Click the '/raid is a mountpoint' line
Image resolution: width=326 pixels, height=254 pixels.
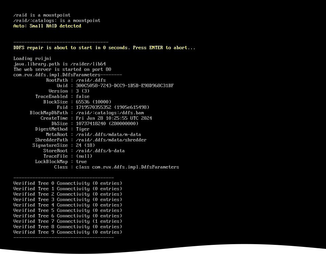point(42,15)
